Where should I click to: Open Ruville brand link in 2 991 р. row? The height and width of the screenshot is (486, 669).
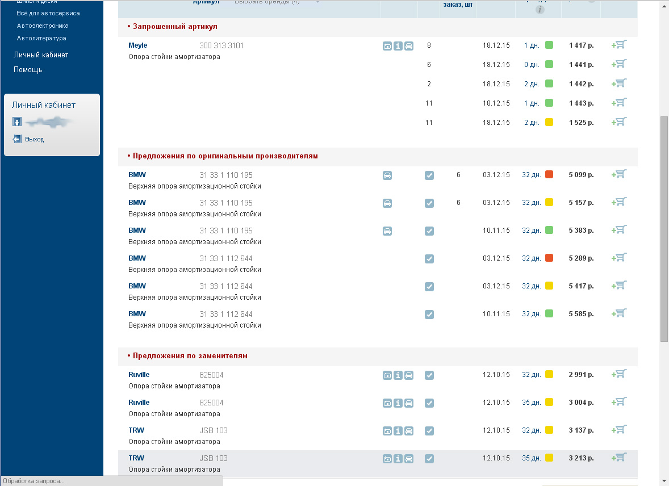coord(139,374)
